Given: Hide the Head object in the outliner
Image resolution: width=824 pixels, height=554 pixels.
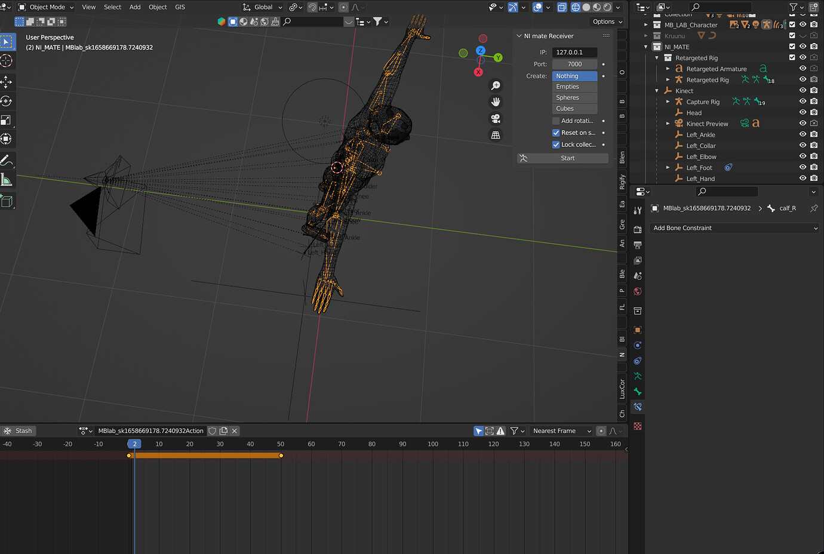Looking at the screenshot, I should [803, 113].
